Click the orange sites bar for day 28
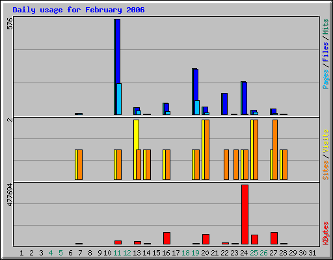 click(285, 164)
